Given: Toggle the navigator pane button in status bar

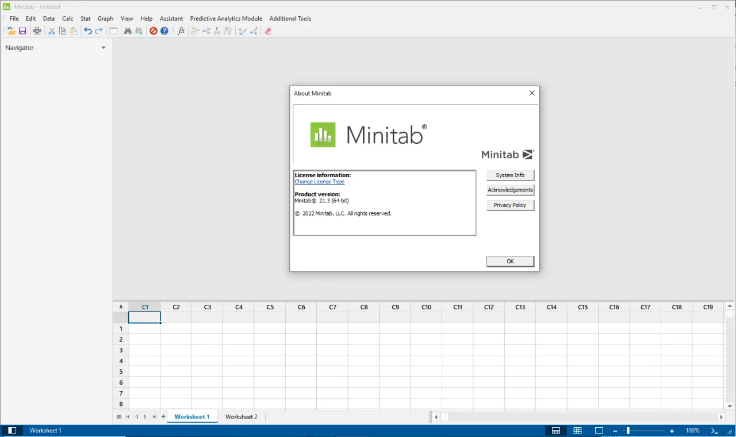Looking at the screenshot, I should pos(11,431).
